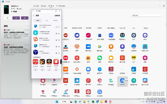167x104 pixels.
Task: Open the CamScanner CS app icon
Action: click(122, 35)
